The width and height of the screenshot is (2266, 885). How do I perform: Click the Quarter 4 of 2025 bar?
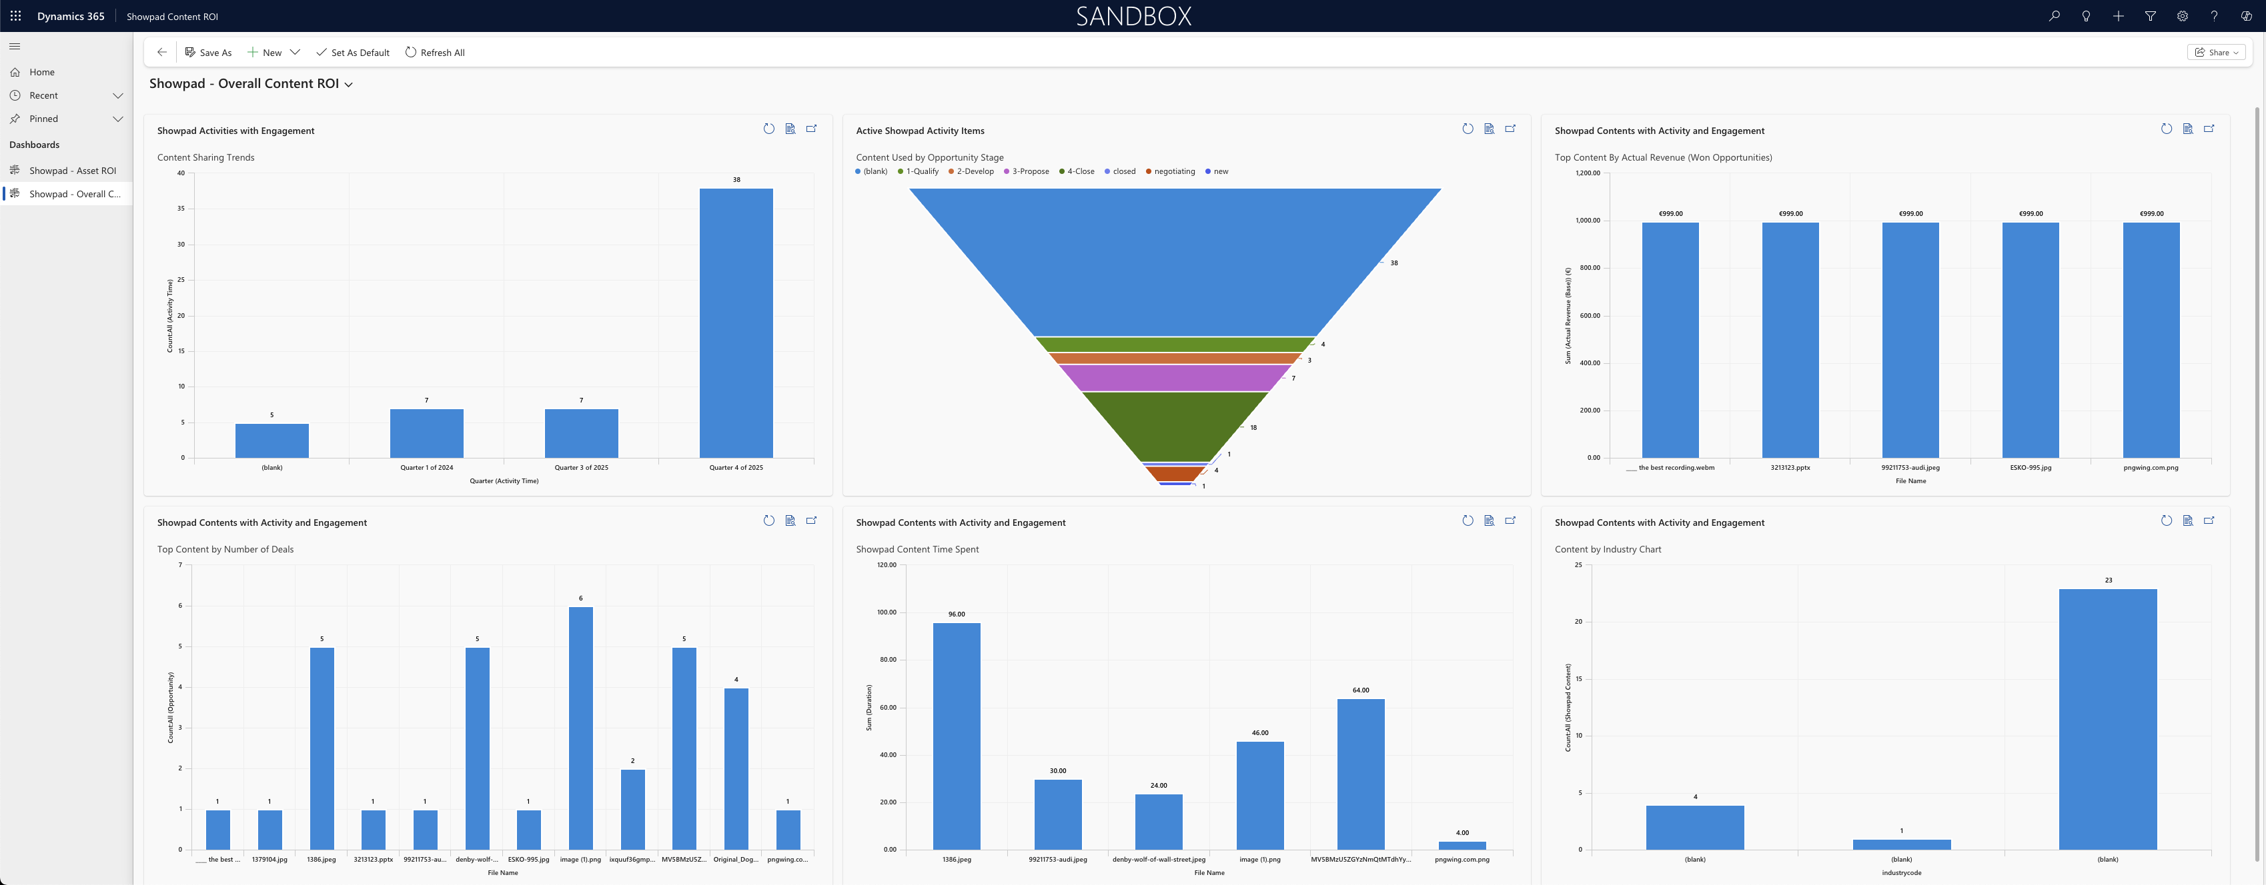click(735, 323)
